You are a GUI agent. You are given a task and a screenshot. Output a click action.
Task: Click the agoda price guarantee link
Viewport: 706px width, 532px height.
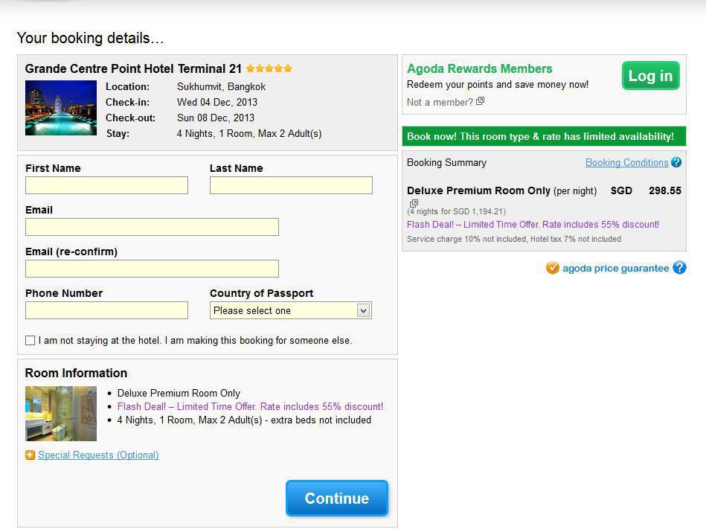[x=615, y=269]
